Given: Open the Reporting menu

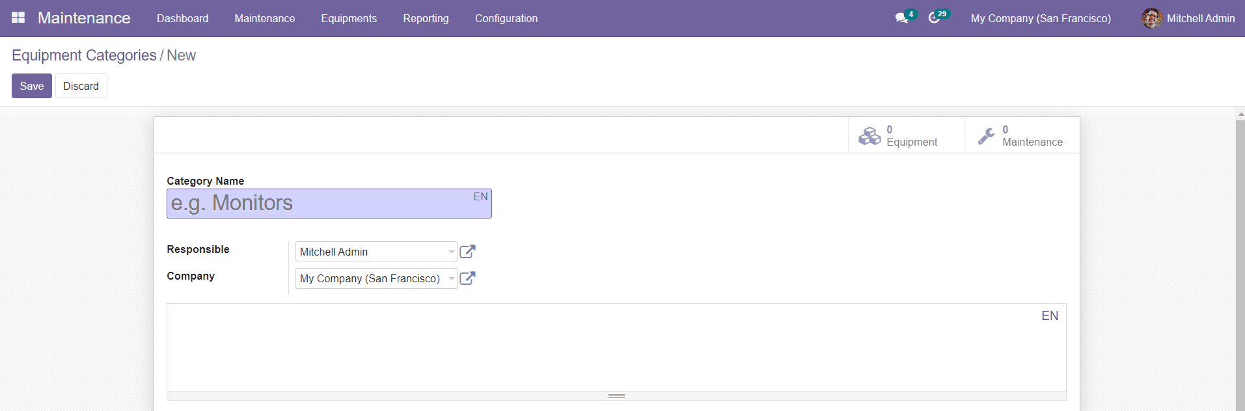Looking at the screenshot, I should [x=426, y=18].
